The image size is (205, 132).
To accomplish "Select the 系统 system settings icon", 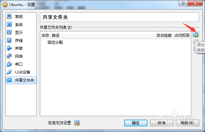I will click(9, 24).
